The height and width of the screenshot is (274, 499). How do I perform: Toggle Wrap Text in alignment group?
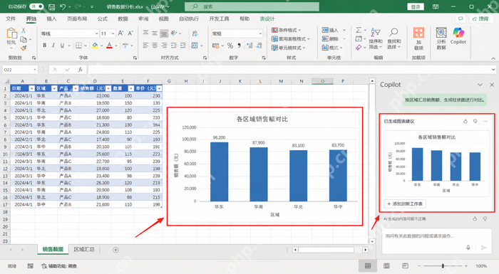[195, 33]
